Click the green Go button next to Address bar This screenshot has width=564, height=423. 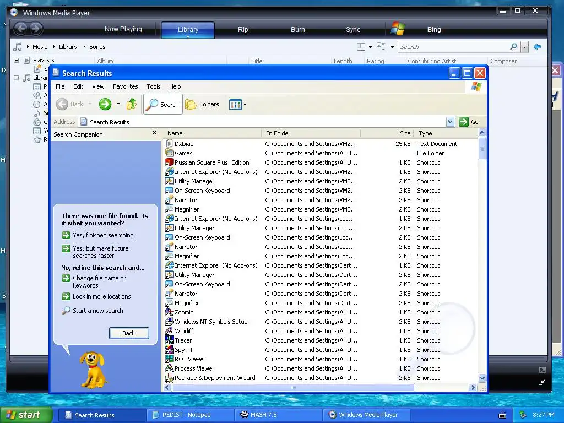[469, 122]
